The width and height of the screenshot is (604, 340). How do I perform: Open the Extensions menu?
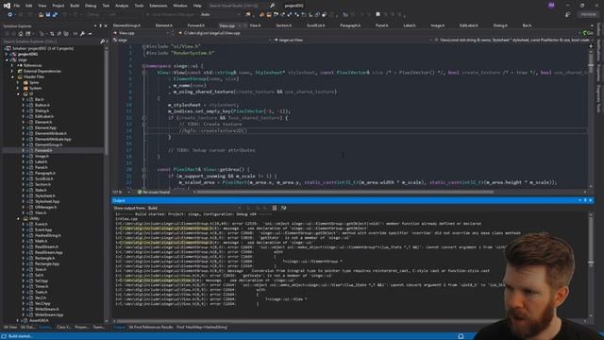[159, 6]
